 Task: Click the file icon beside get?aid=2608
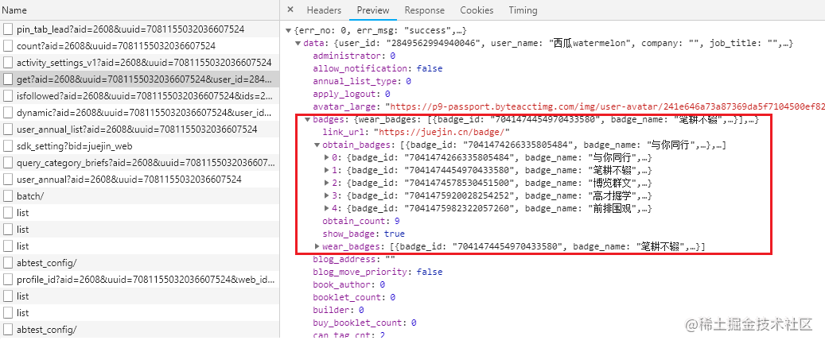click(7, 79)
